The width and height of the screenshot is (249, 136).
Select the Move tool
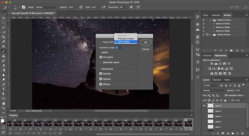[3, 18]
